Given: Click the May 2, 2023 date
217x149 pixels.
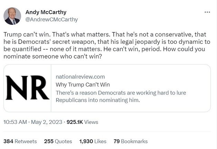Looking at the screenshot, I should 47,122.
